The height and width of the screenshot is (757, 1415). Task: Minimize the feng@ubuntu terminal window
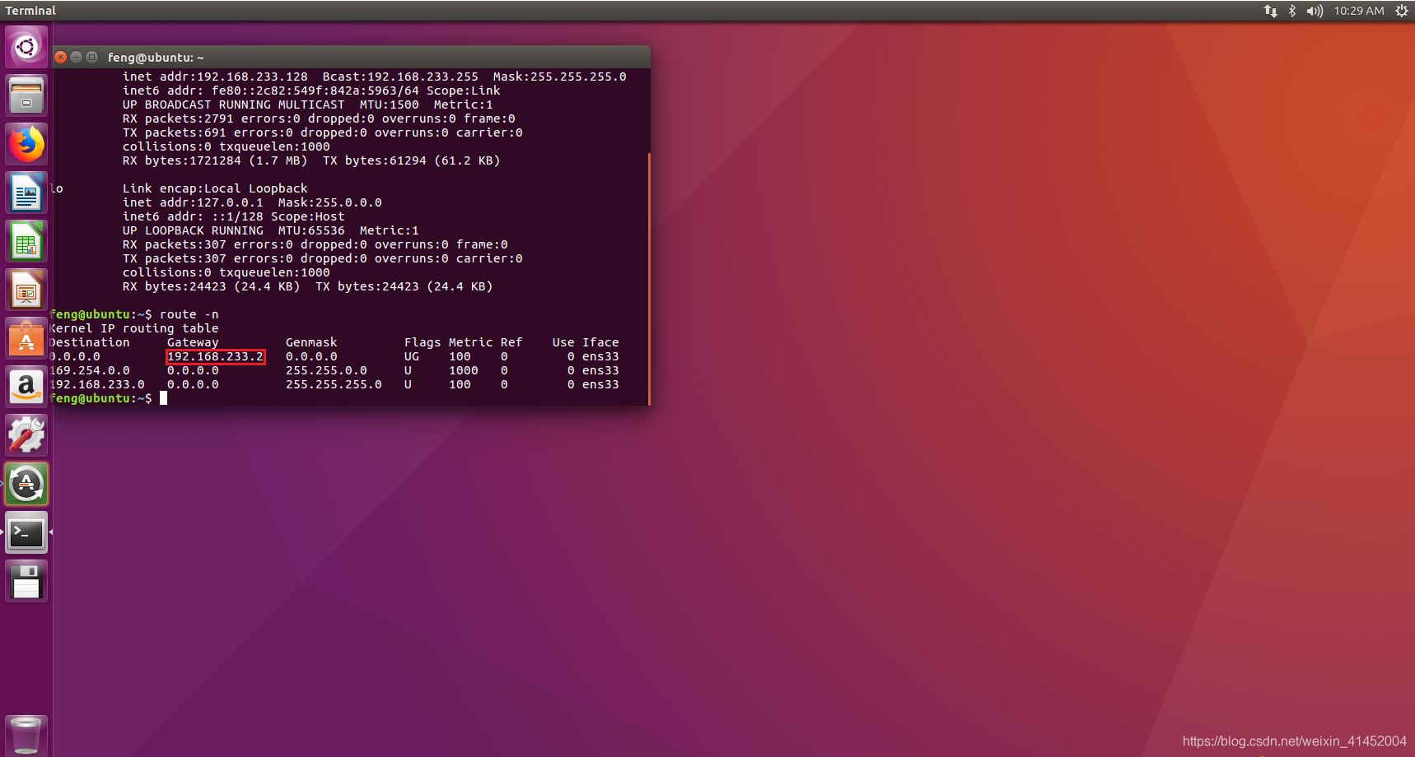pos(76,57)
